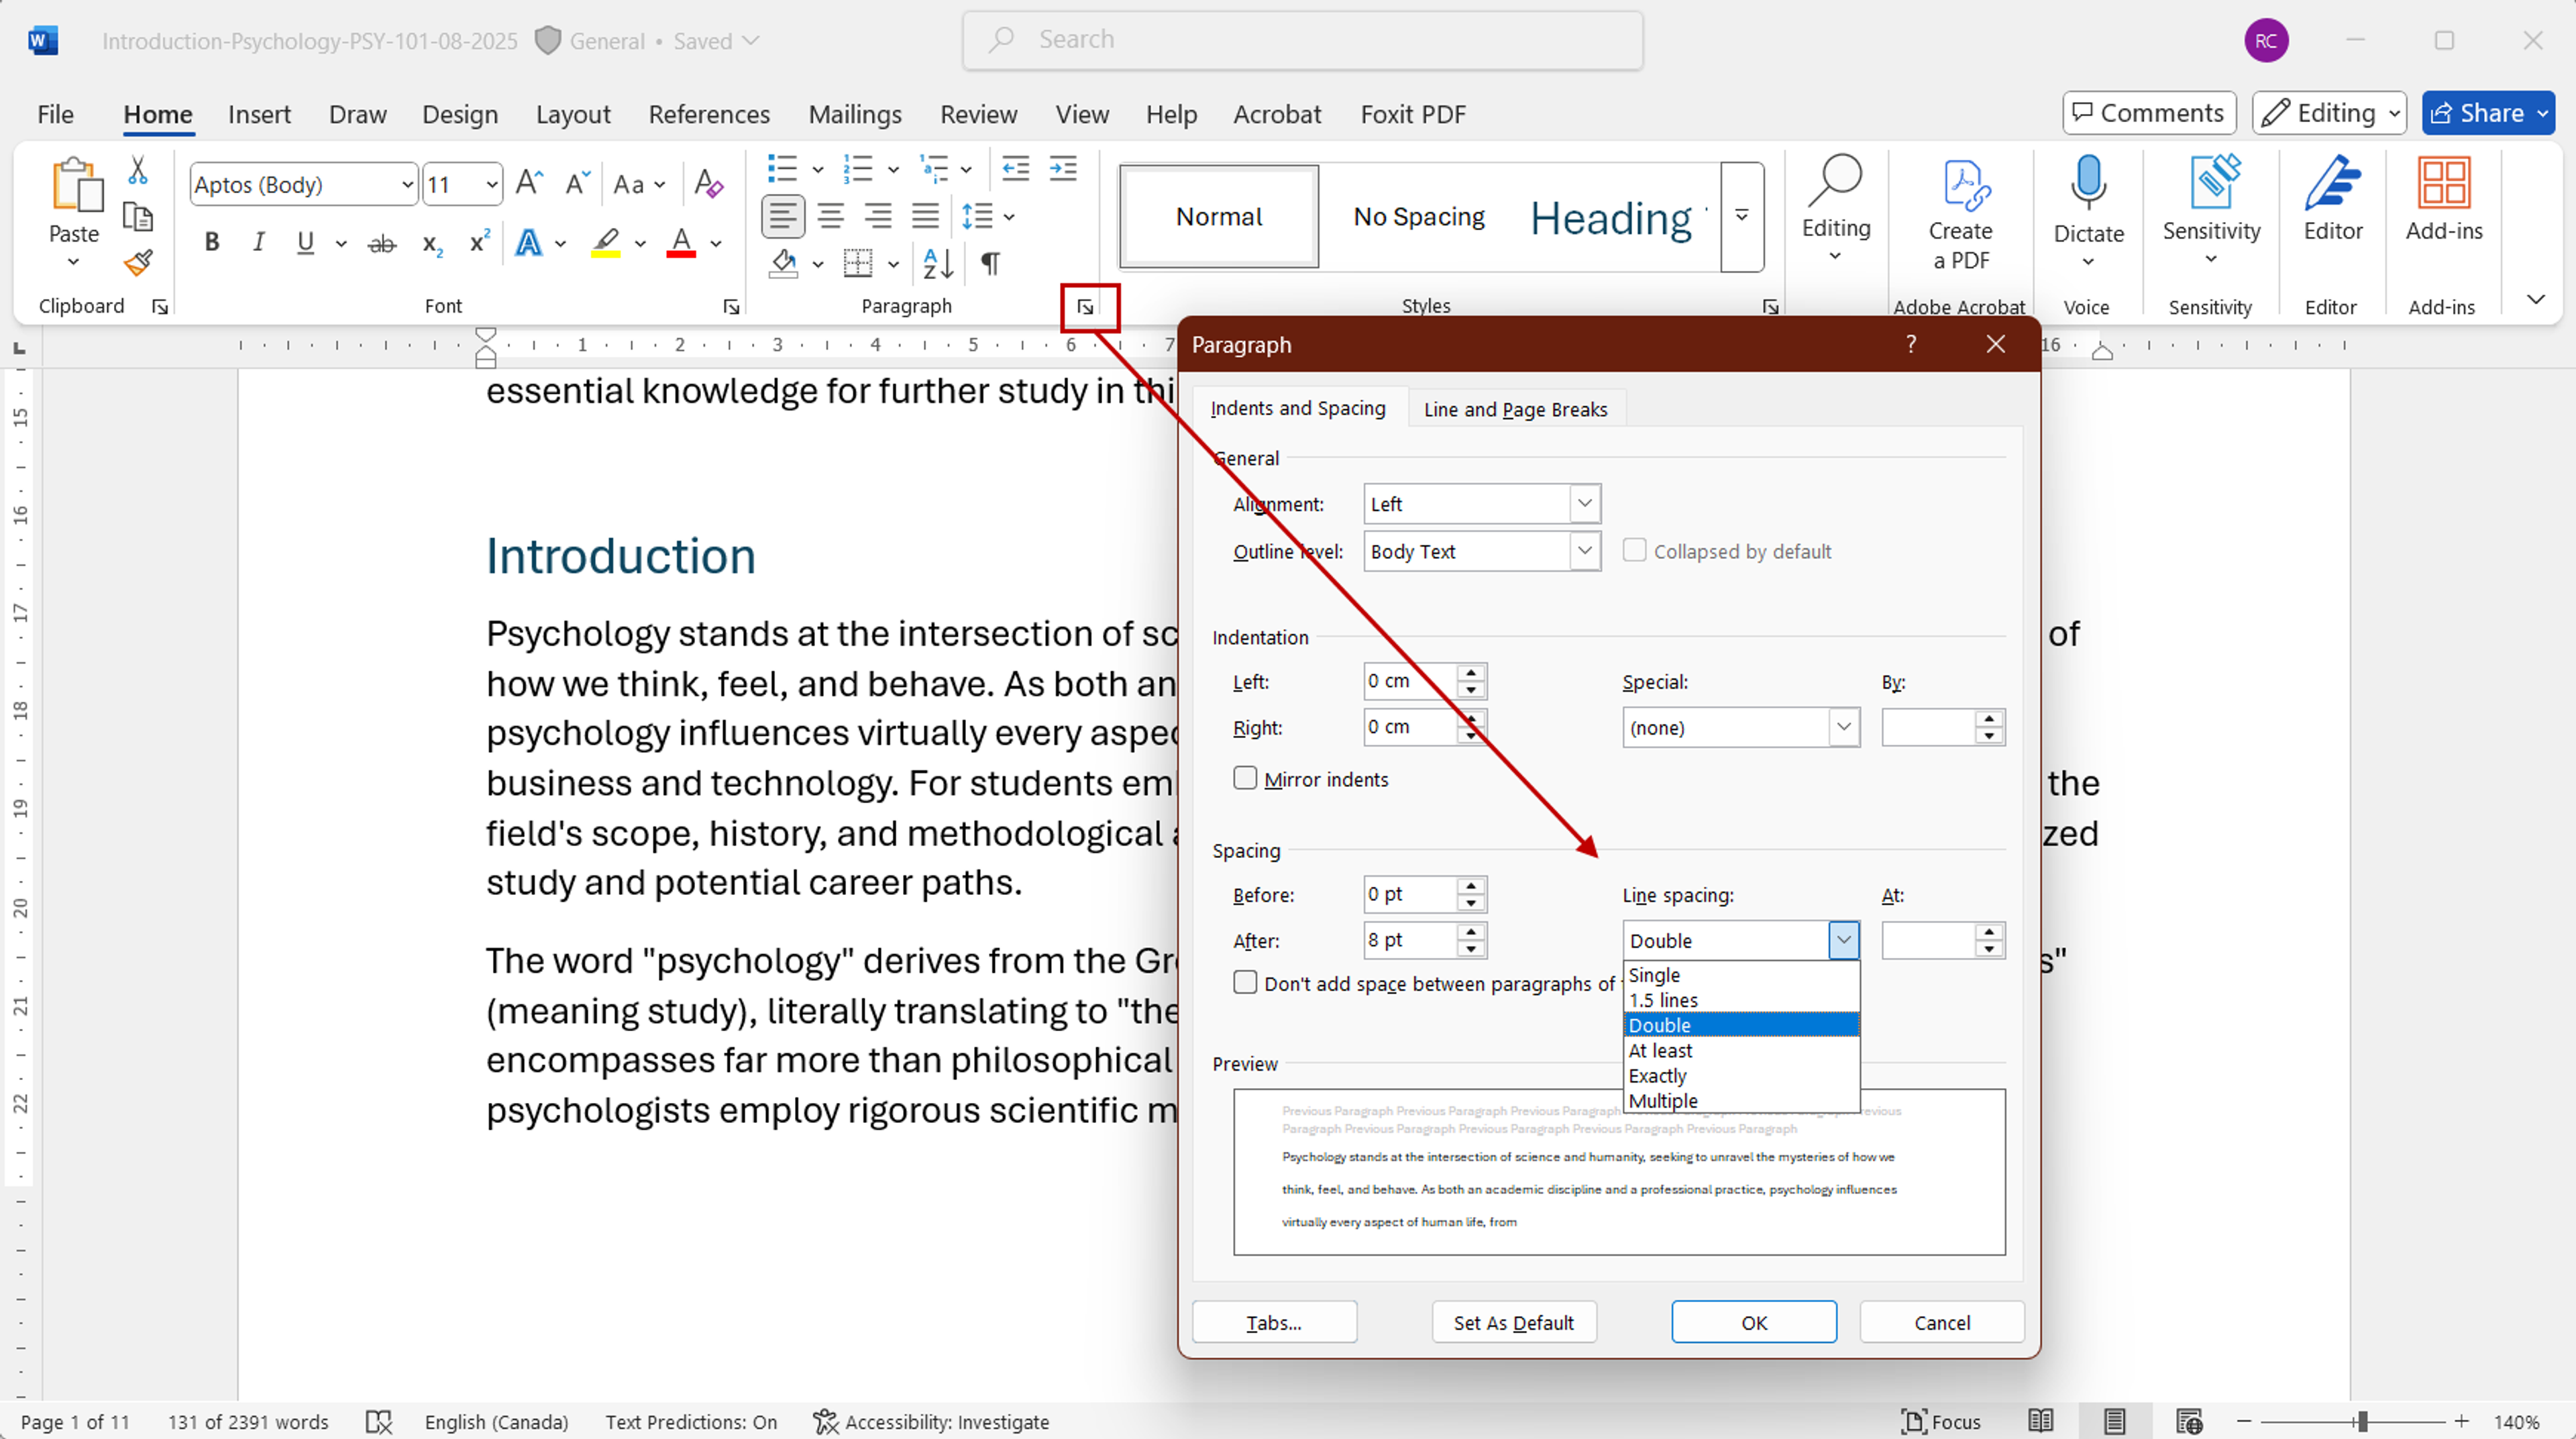Increase Spacing Before with up stepper

1471,885
